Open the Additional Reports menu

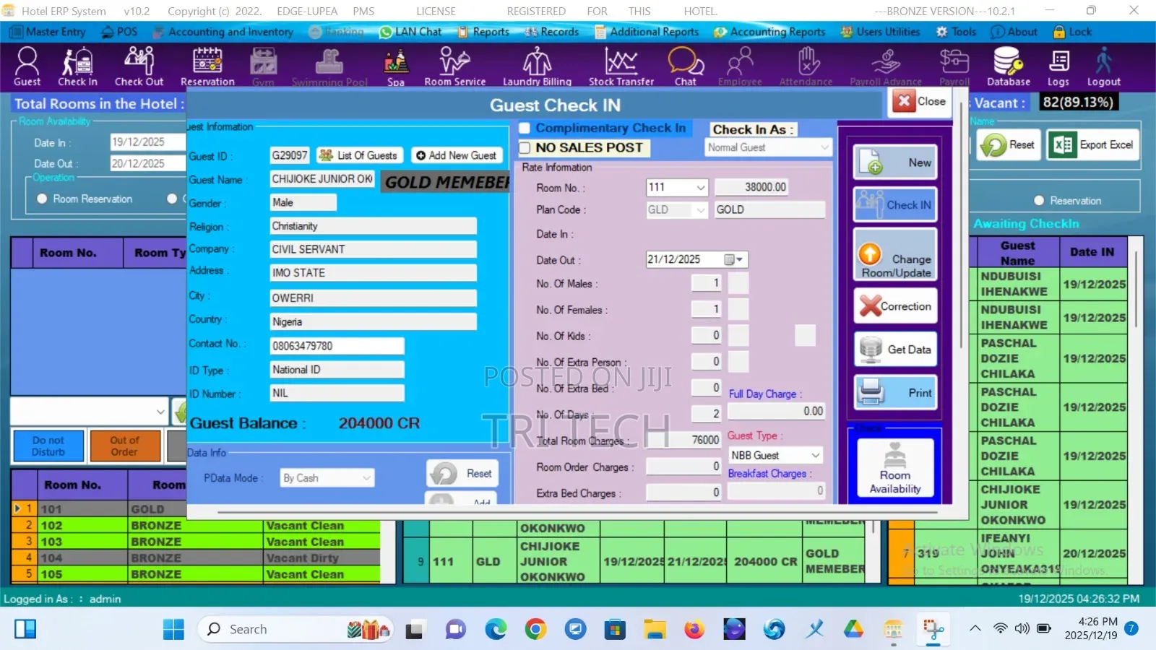[x=647, y=32]
